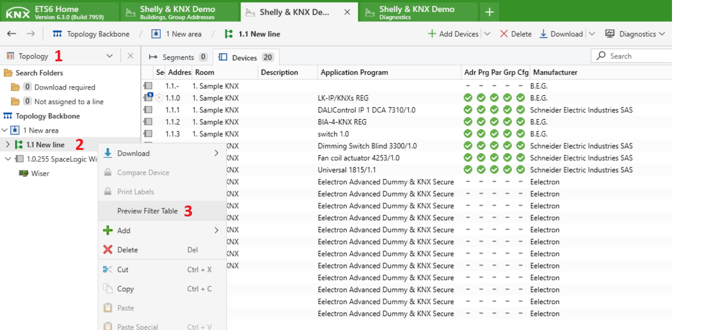The width and height of the screenshot is (705, 330).
Task: Open the Topology panel dropdown
Action: pyautogui.click(x=110, y=56)
